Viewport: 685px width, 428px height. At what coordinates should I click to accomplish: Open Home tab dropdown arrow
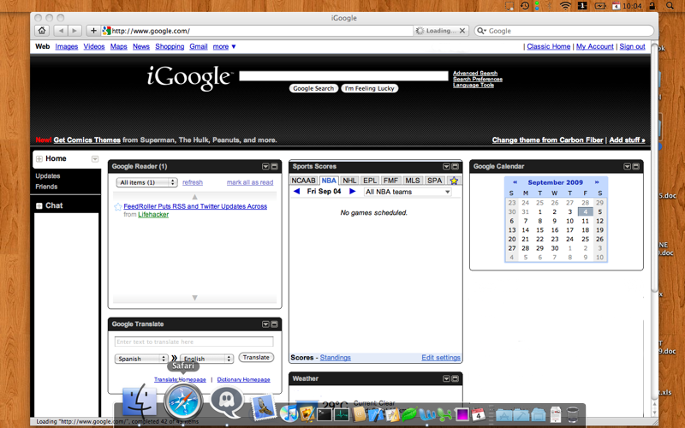point(95,159)
